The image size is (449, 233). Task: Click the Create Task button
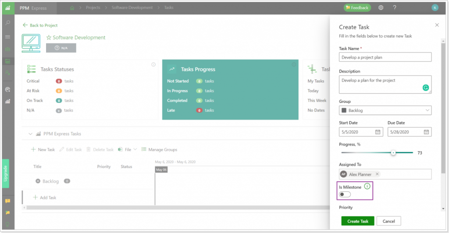click(x=358, y=221)
